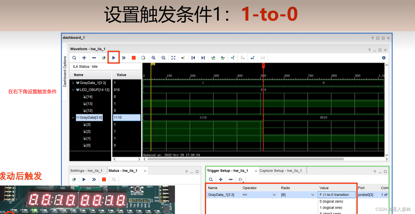Zoom fit the waveform view
The width and height of the screenshot is (415, 214).
tap(173, 58)
